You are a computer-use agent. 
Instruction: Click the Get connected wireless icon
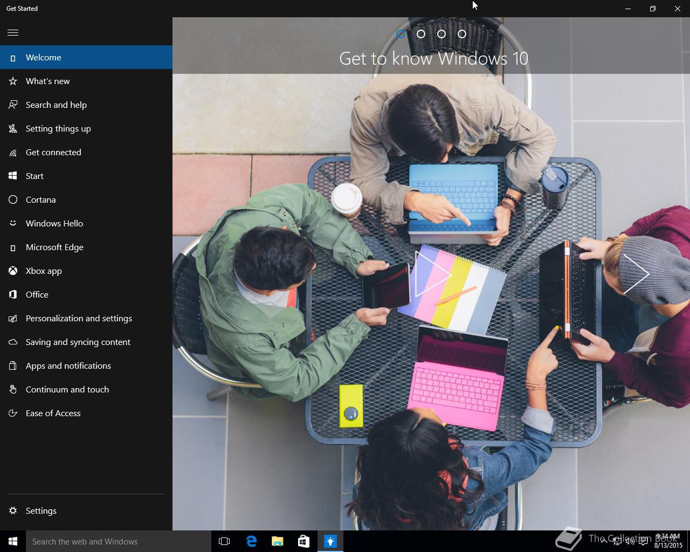(13, 153)
